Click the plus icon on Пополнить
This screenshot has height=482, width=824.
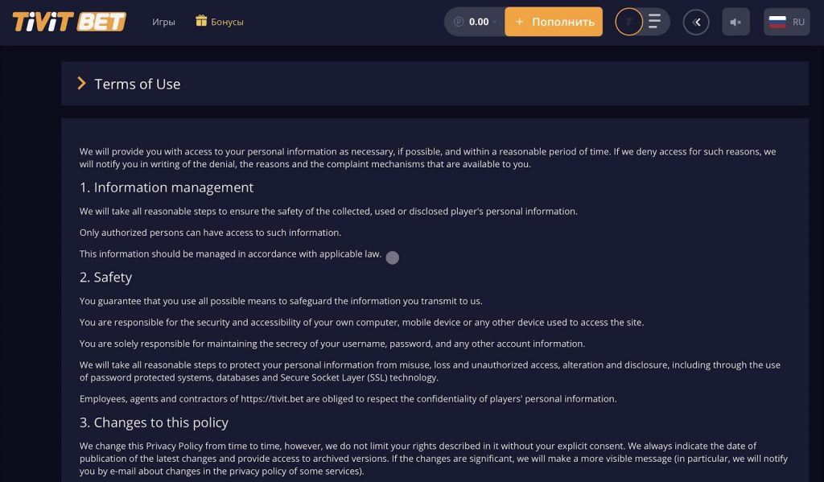[x=519, y=22]
